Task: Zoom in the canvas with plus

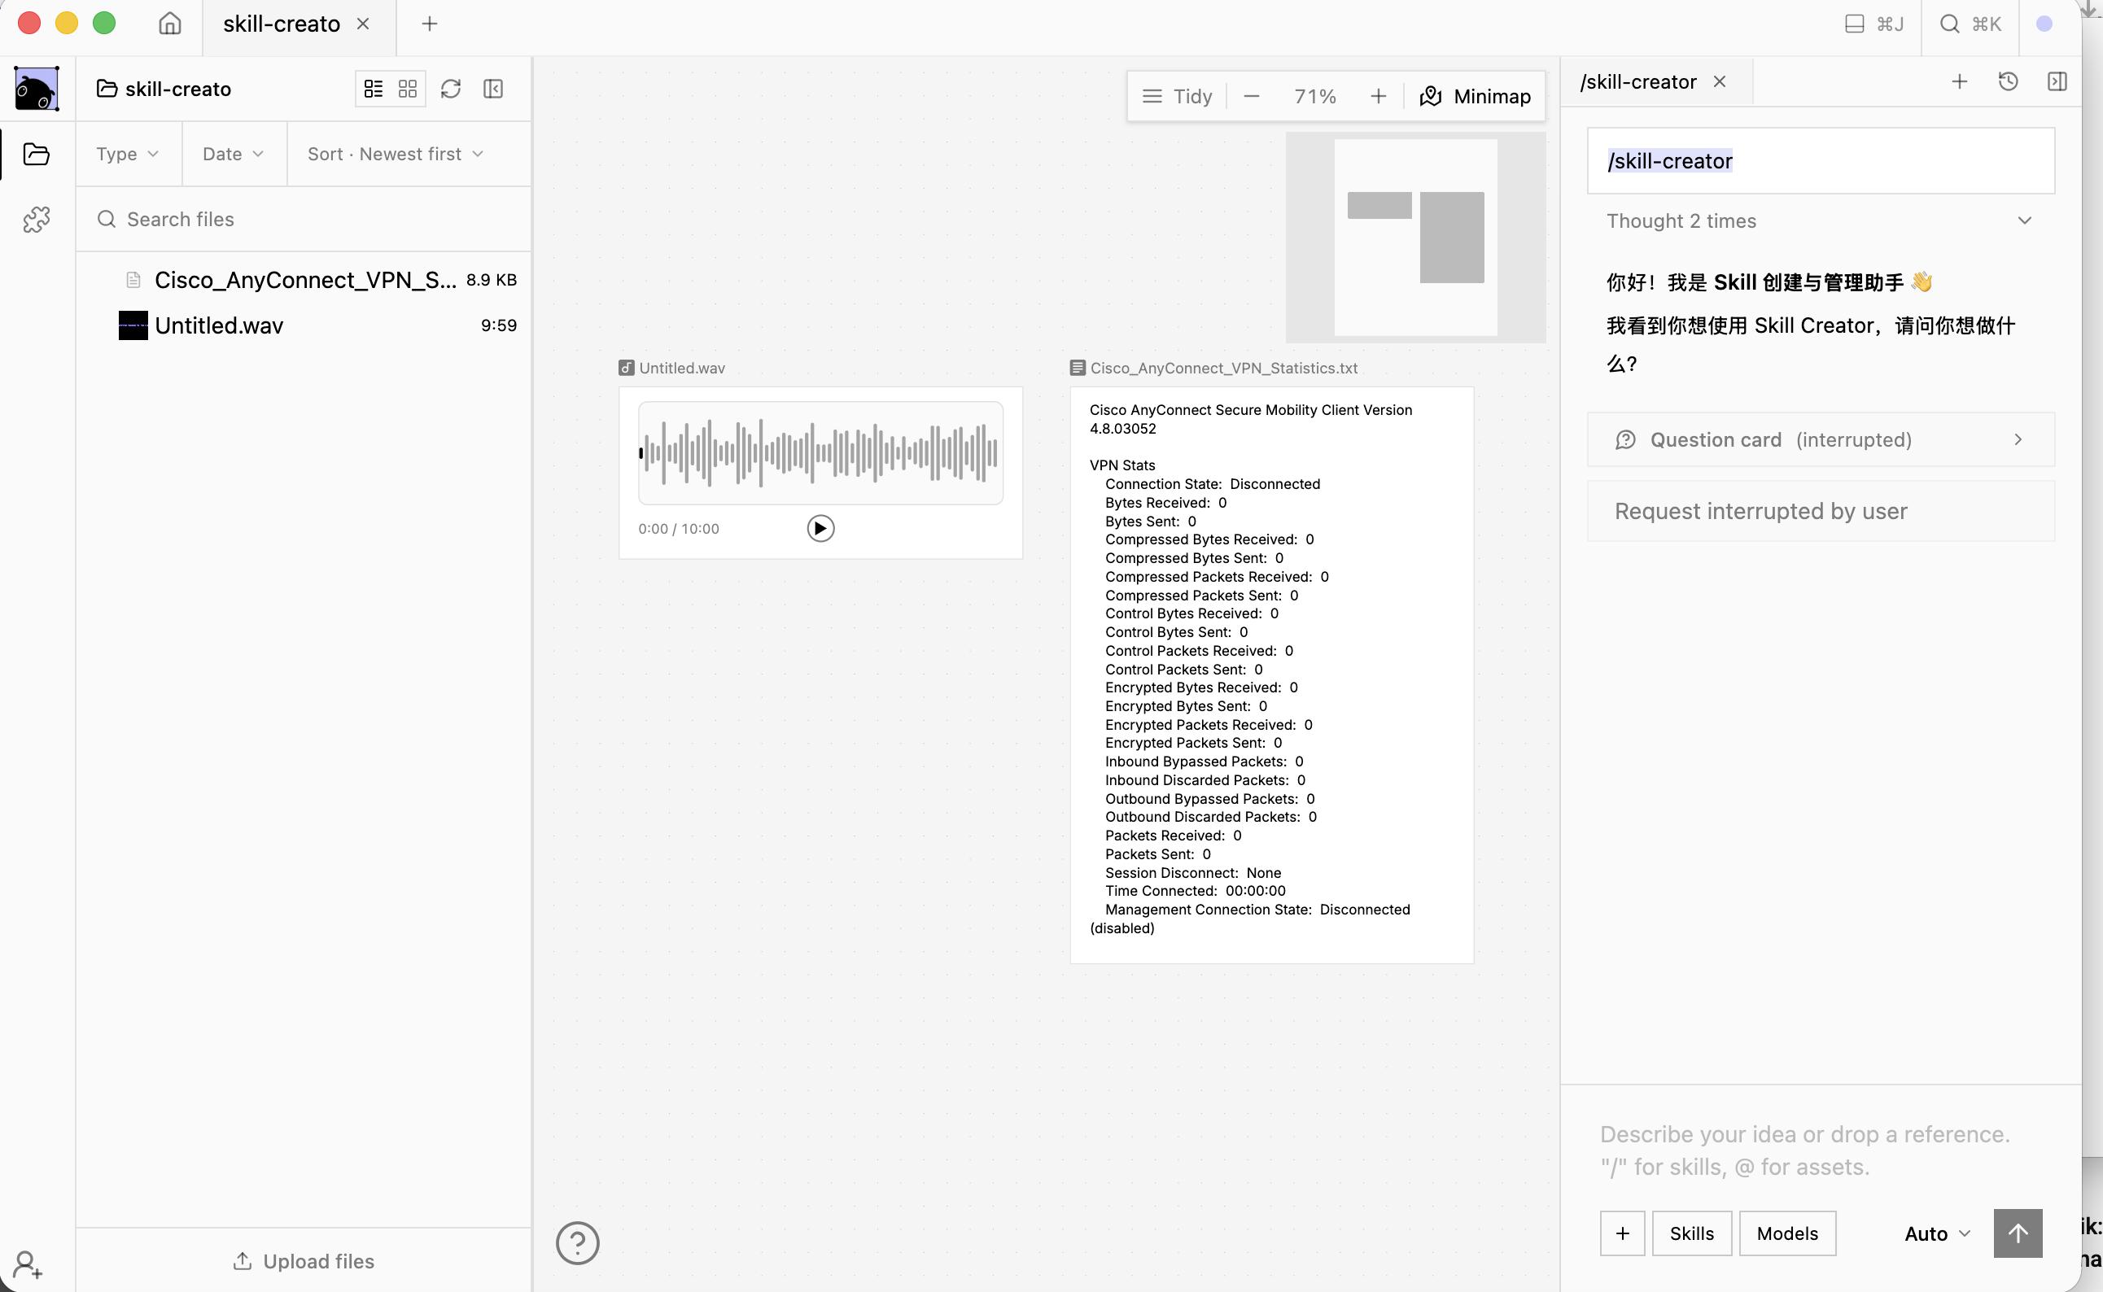Action: coord(1379,97)
